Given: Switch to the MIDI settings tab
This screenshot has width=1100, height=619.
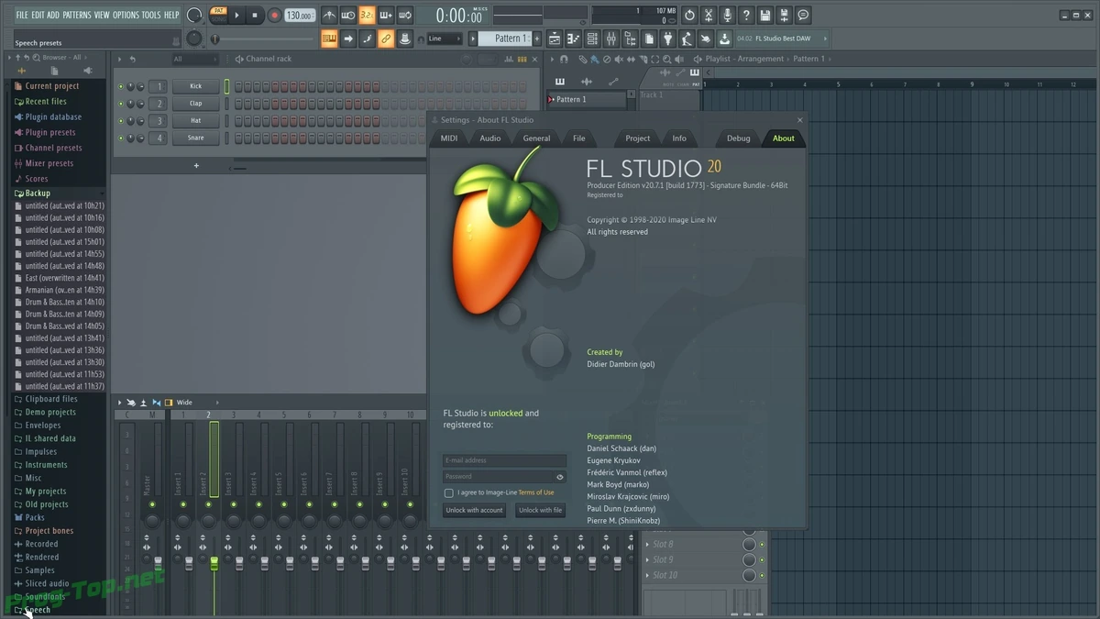Looking at the screenshot, I should coord(449,138).
